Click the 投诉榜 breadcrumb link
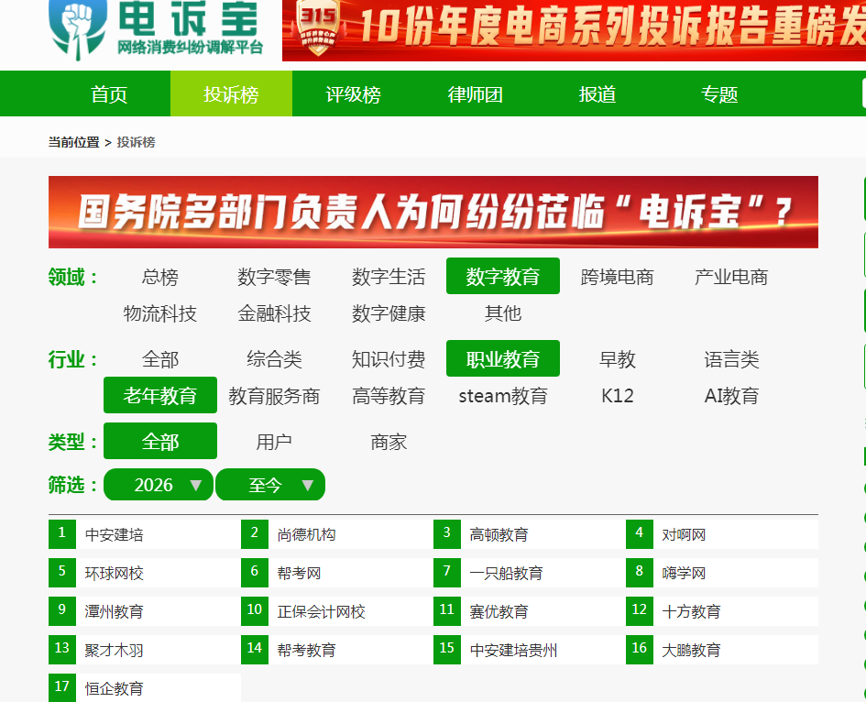 pos(136,142)
